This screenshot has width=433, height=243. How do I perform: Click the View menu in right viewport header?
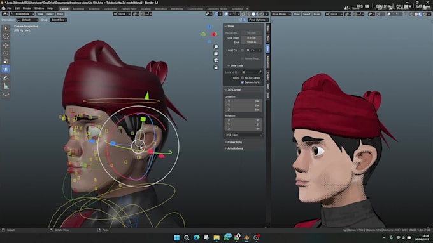[x=297, y=14]
